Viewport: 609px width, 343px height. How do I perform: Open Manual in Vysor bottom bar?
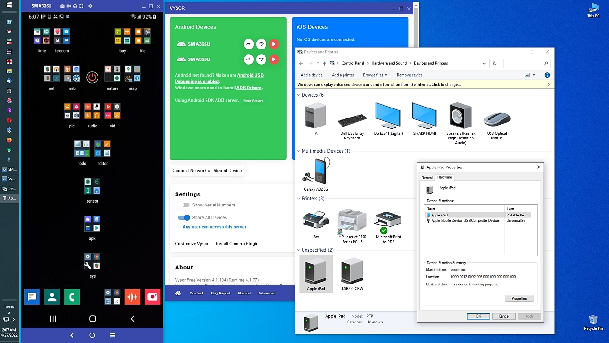(x=245, y=293)
